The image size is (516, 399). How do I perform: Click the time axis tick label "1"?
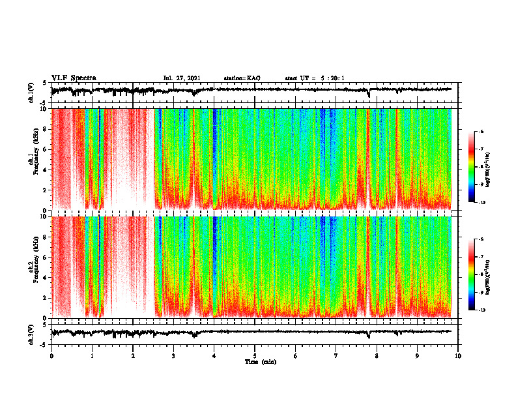pos(92,356)
